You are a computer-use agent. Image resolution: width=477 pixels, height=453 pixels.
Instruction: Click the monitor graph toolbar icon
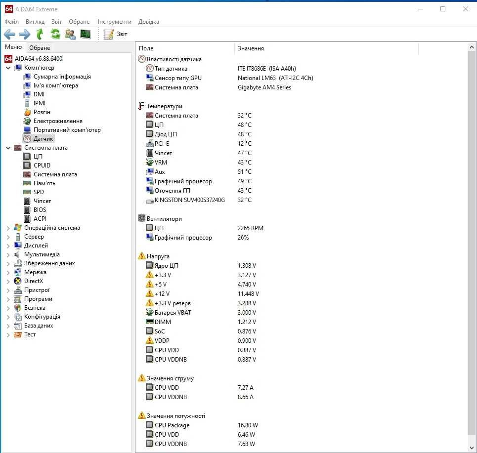[86, 34]
